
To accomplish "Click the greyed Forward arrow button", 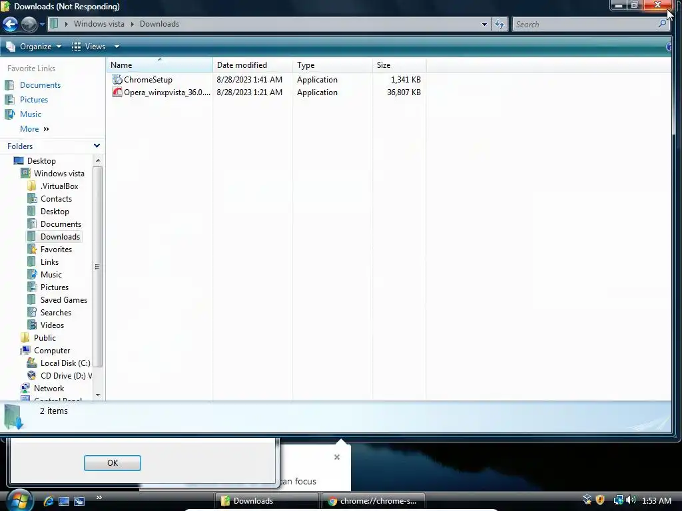I will [x=29, y=24].
